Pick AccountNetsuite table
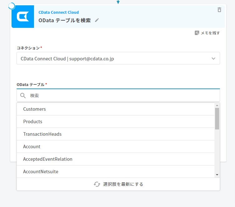The width and height of the screenshot is (235, 207). tap(116, 172)
